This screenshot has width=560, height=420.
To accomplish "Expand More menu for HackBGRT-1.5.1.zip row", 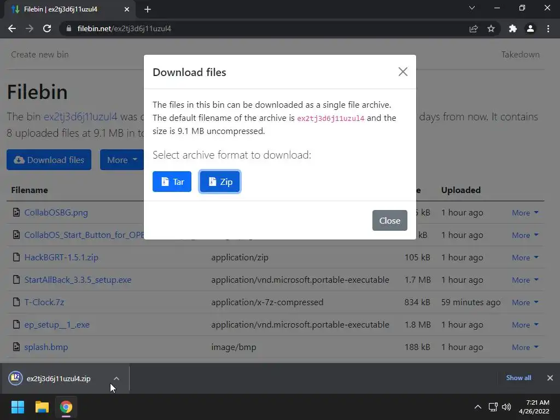I will (x=525, y=258).
